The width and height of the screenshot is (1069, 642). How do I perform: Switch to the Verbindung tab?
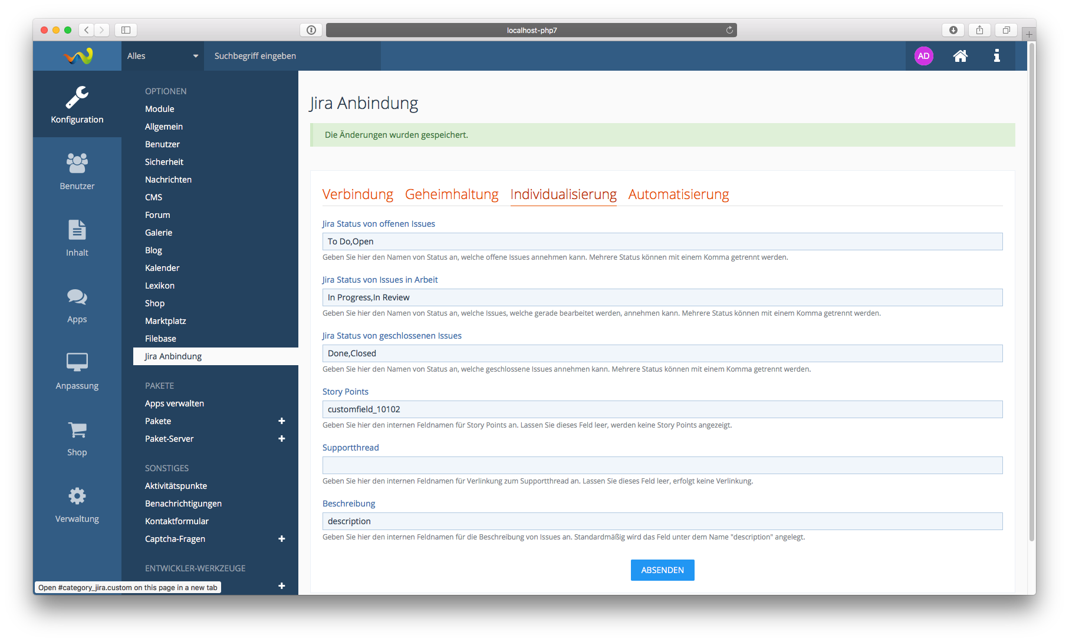coord(357,194)
